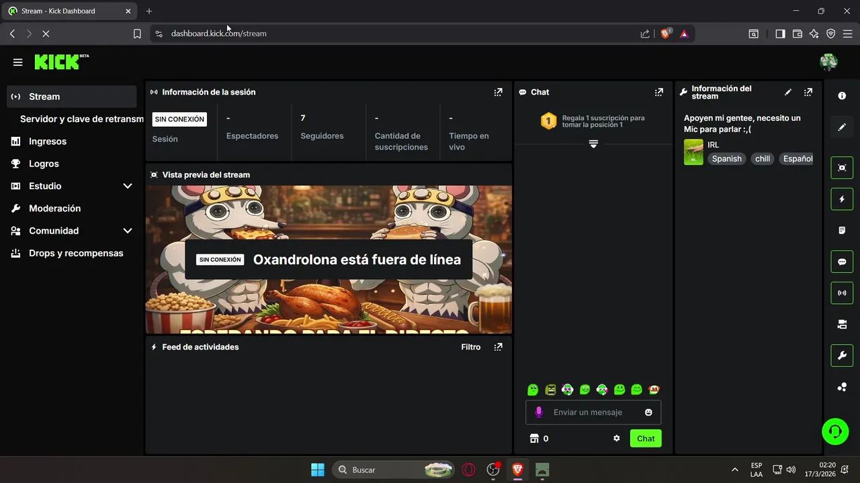Edit stream info with the pencil icon in panel header

coord(788,92)
